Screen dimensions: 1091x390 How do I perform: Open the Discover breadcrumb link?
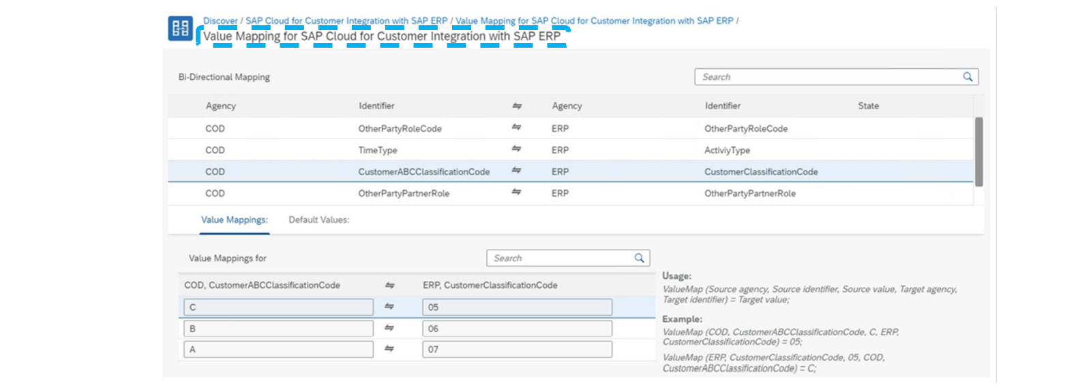[220, 21]
